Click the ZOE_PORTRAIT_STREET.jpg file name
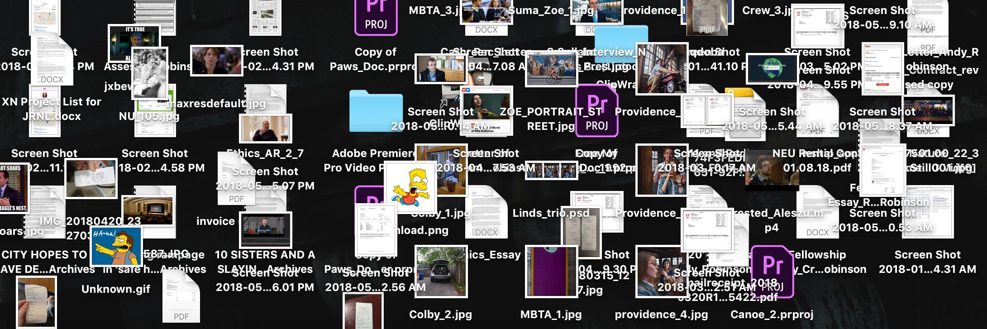The image size is (987, 329). [x=551, y=119]
